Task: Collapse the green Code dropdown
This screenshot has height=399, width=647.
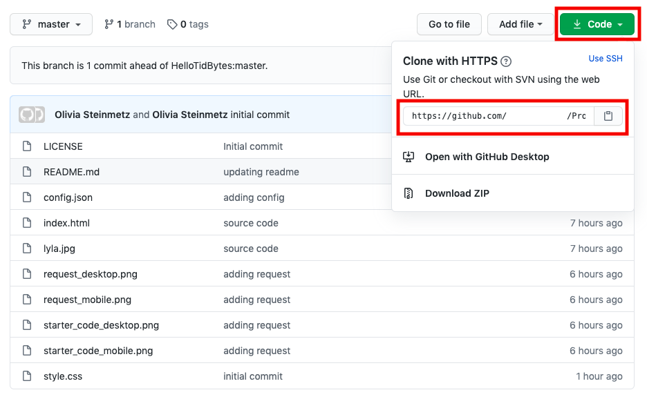Action: coord(596,23)
